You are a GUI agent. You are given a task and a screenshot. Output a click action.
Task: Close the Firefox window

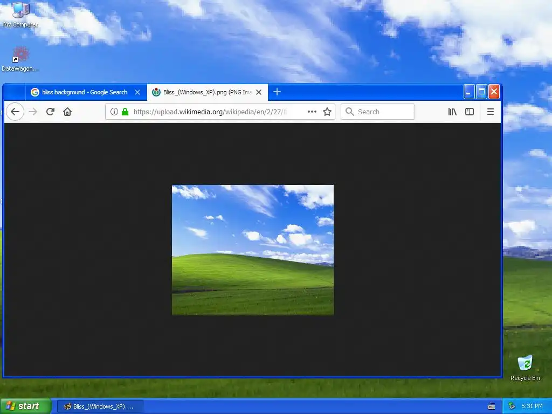click(494, 92)
